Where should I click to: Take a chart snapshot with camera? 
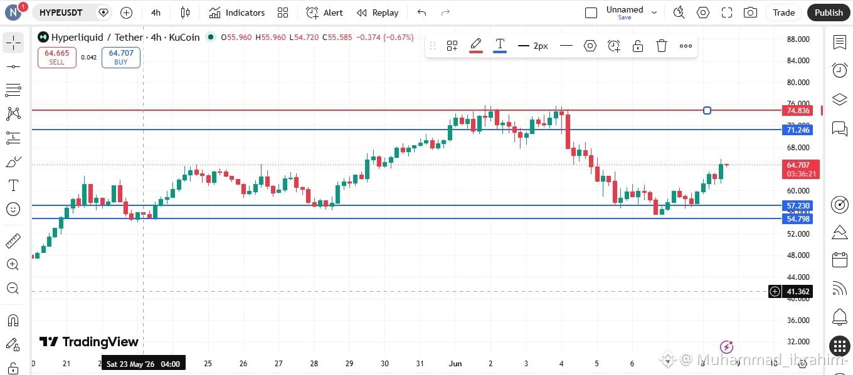click(x=750, y=13)
